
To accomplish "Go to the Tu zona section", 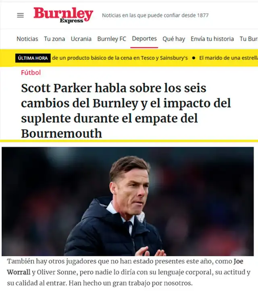I will 54,39.
